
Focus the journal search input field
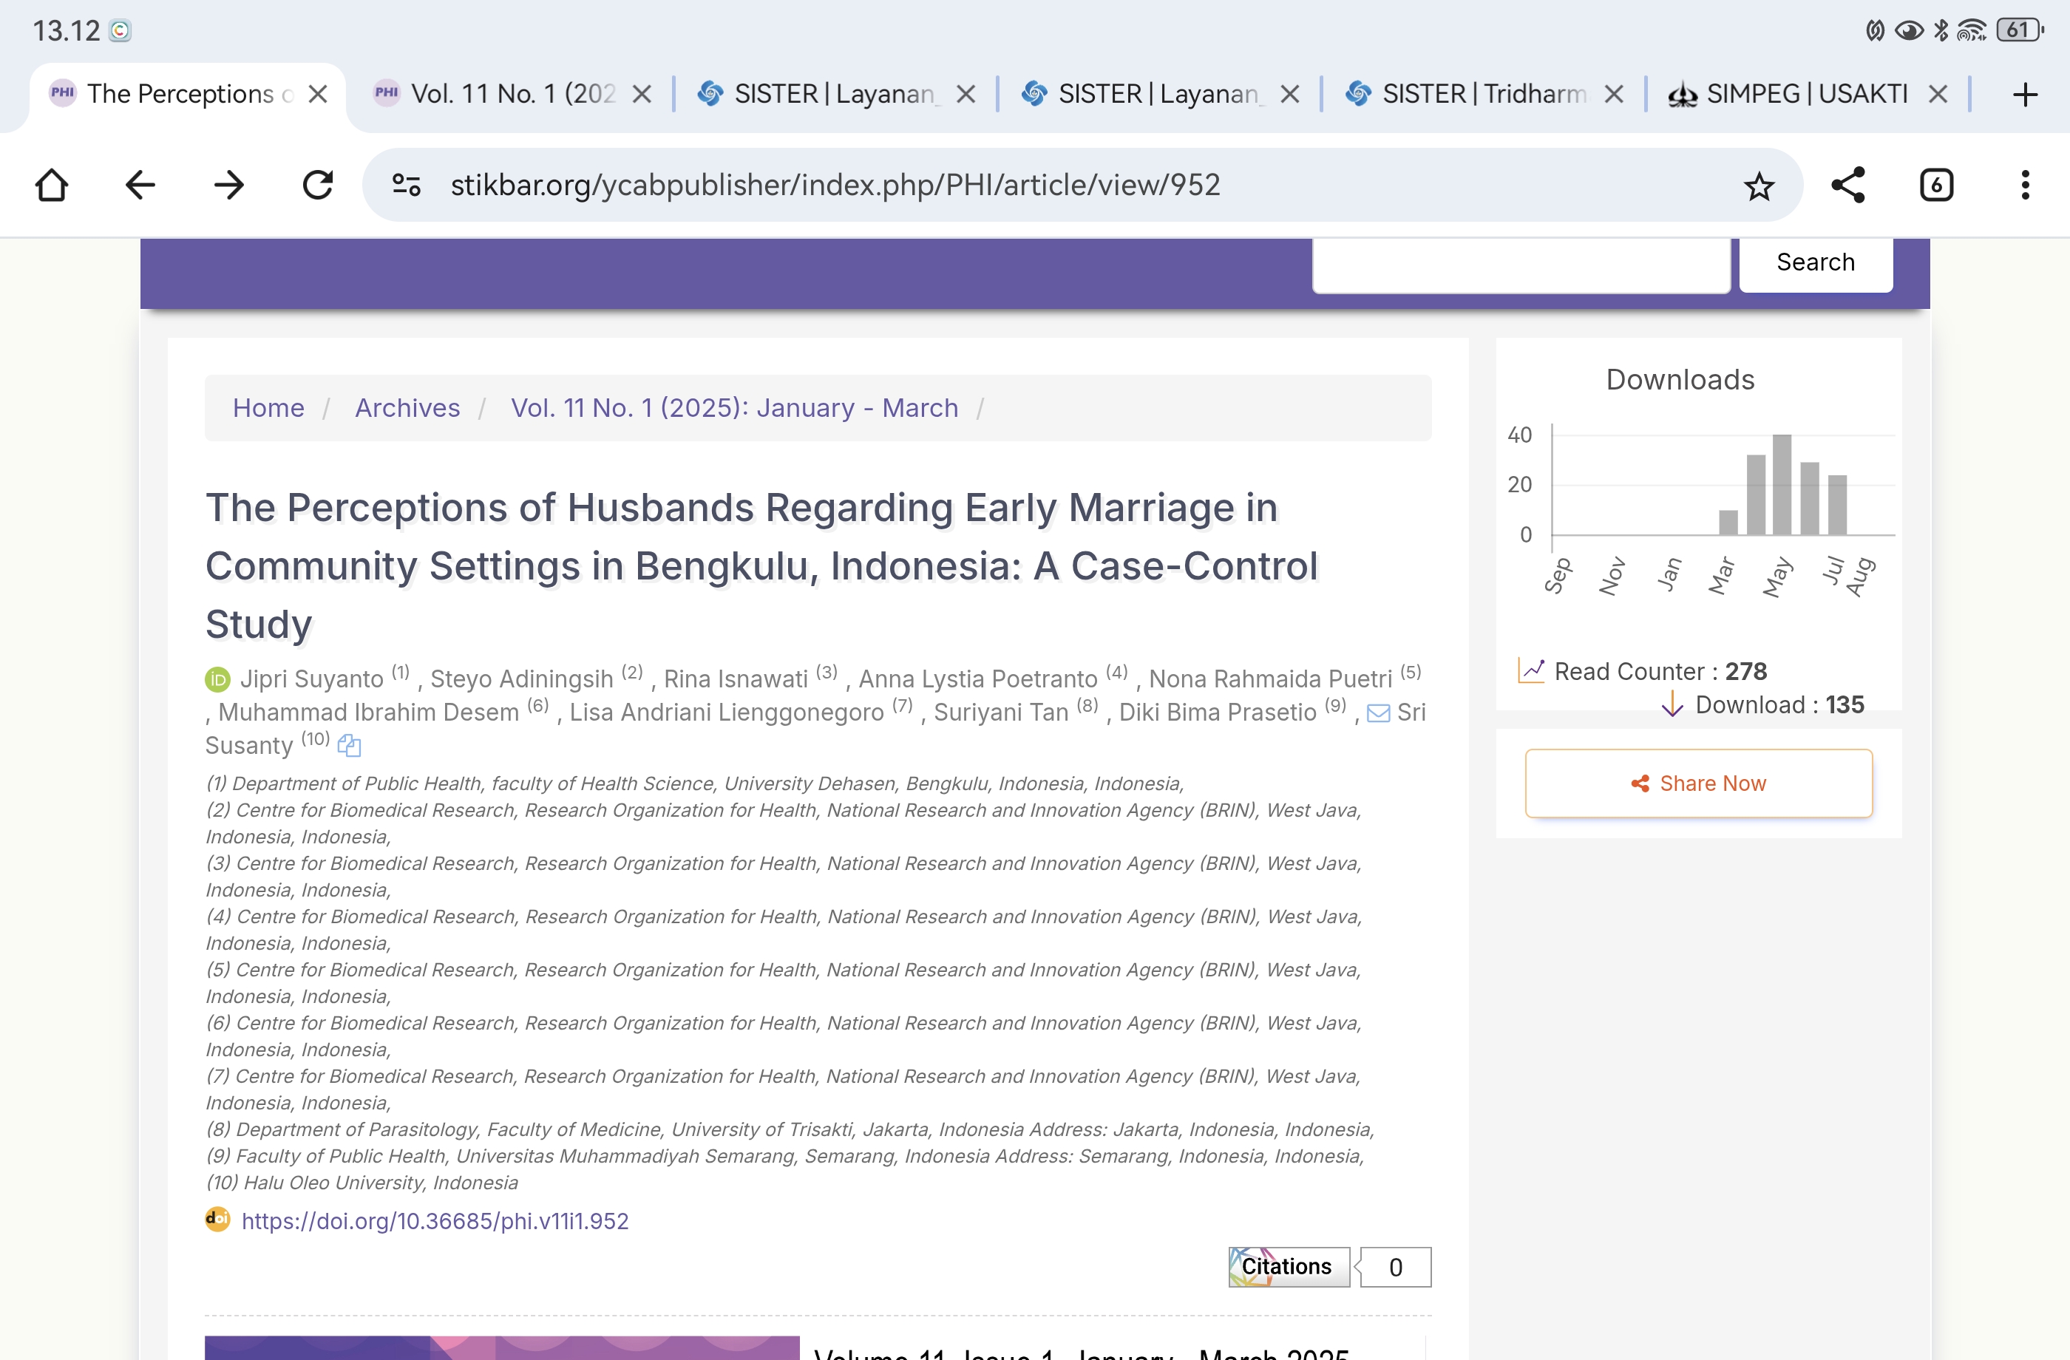(x=1520, y=265)
